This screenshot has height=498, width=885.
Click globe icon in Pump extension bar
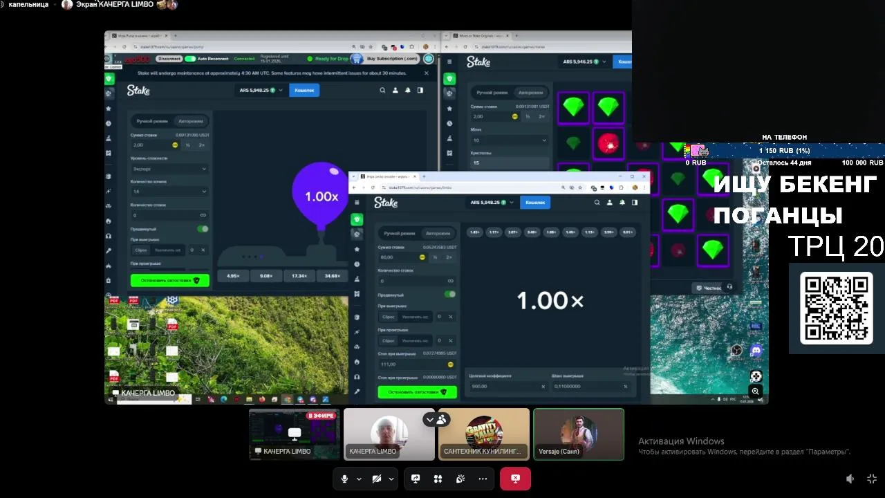coord(429,59)
